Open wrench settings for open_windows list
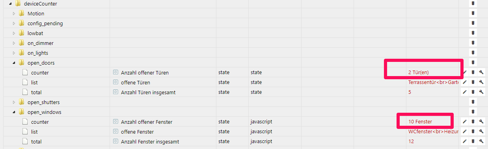Viewport: 488px width, 149px height. click(x=481, y=131)
